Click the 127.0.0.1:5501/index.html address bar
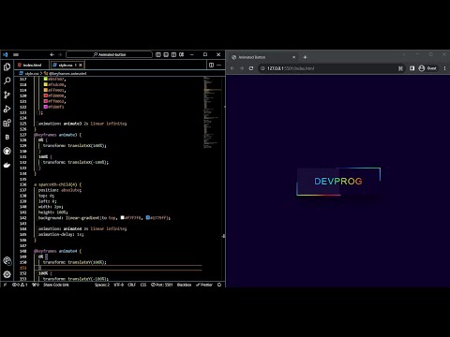The height and width of the screenshot is (337, 450). (331, 68)
